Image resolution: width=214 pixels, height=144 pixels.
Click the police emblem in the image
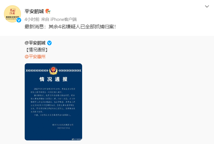53,71
